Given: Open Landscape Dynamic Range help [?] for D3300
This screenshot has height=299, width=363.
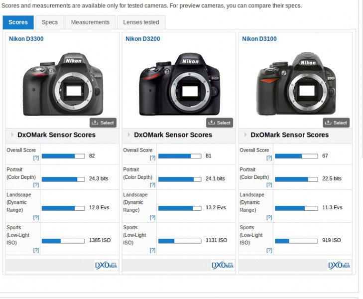Looking at the screenshot, I should tap(36, 217).
